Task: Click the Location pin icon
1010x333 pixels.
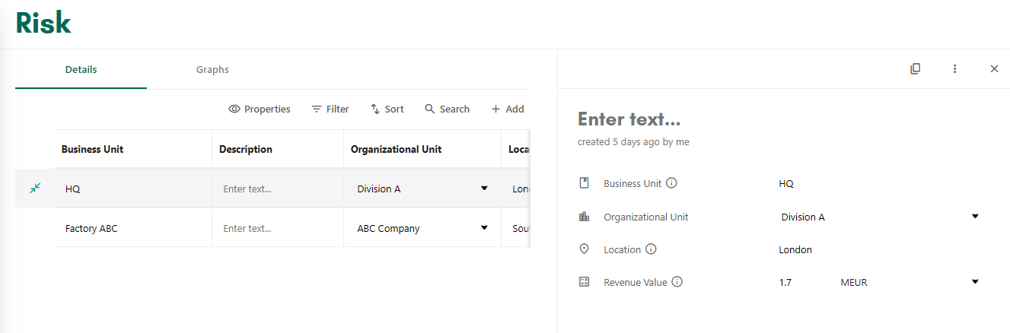Action: (585, 249)
